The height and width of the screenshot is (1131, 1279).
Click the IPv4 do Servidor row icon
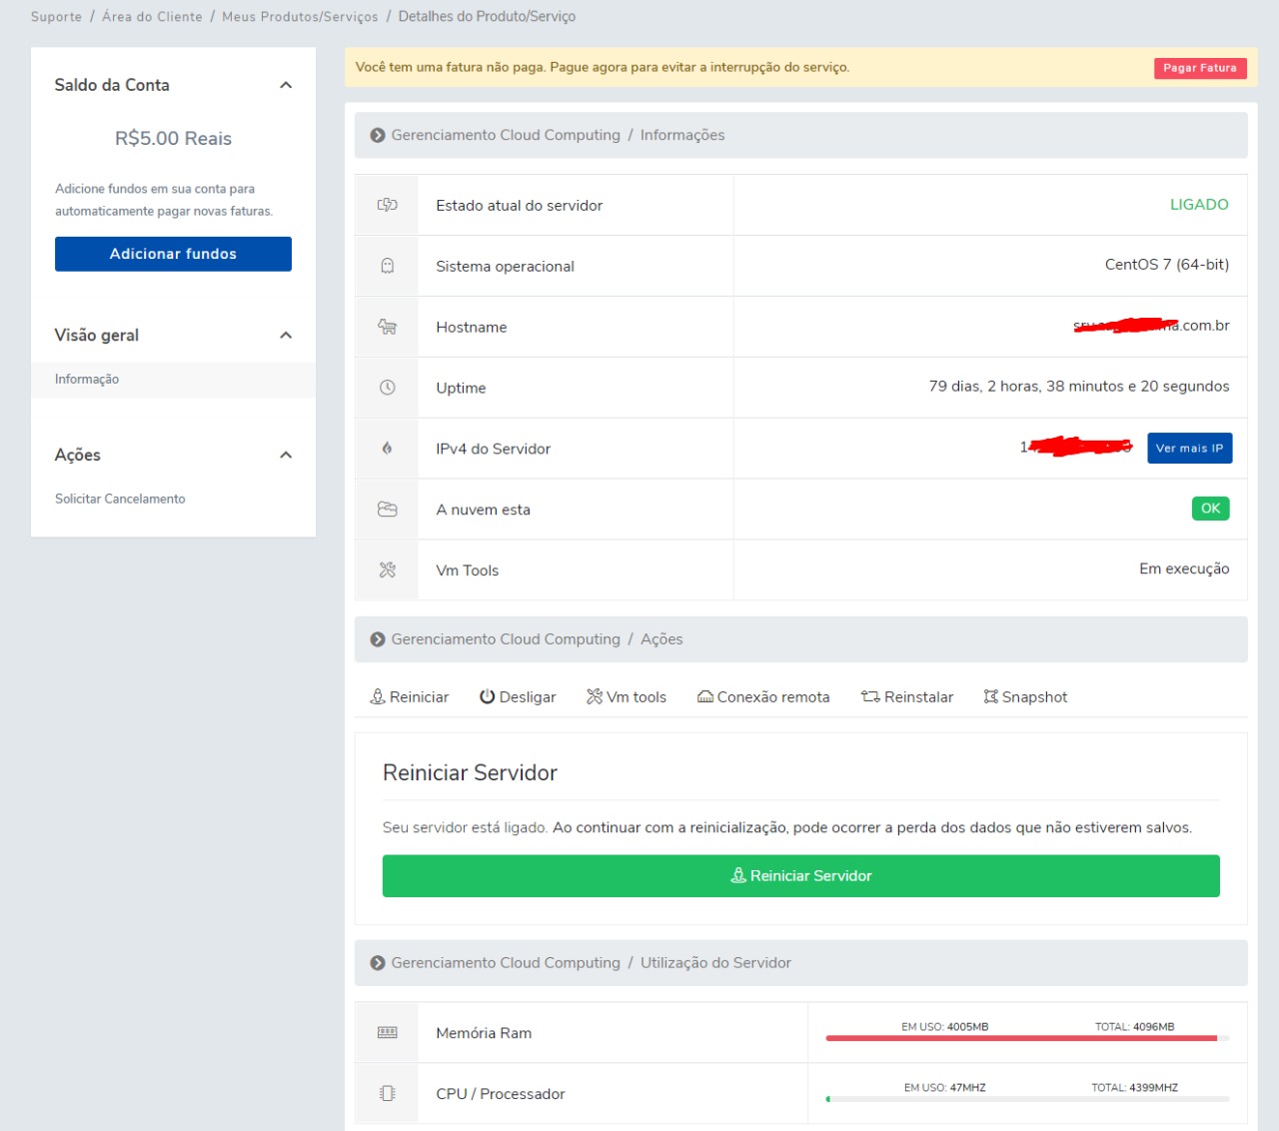[387, 449]
